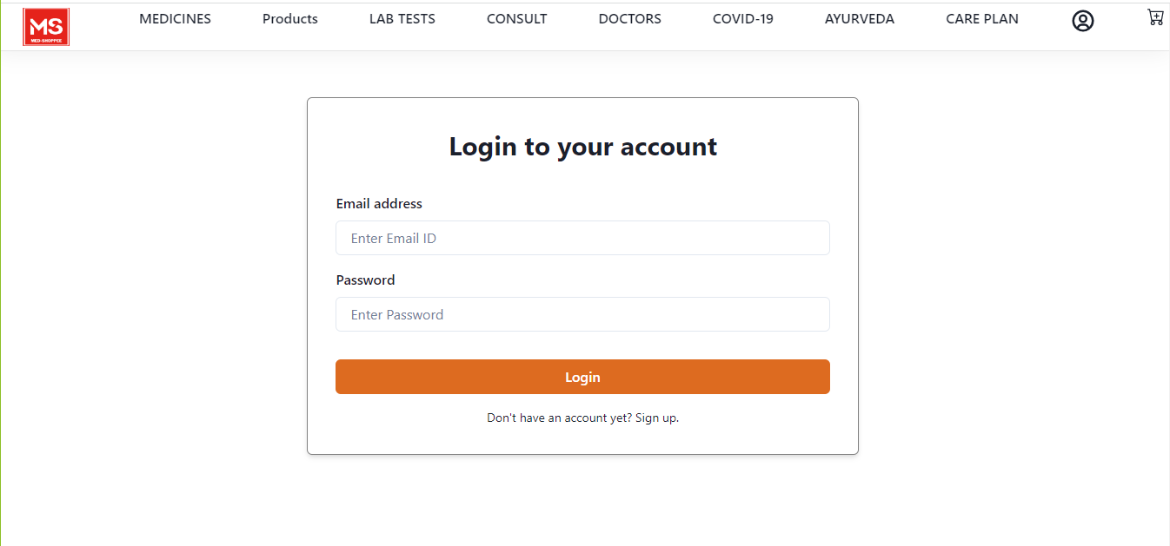Open the COVID-19 menu
This screenshot has width=1170, height=546.
742,18
